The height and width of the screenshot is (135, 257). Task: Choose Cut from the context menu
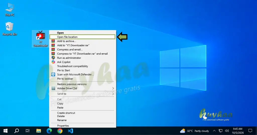[82, 99]
